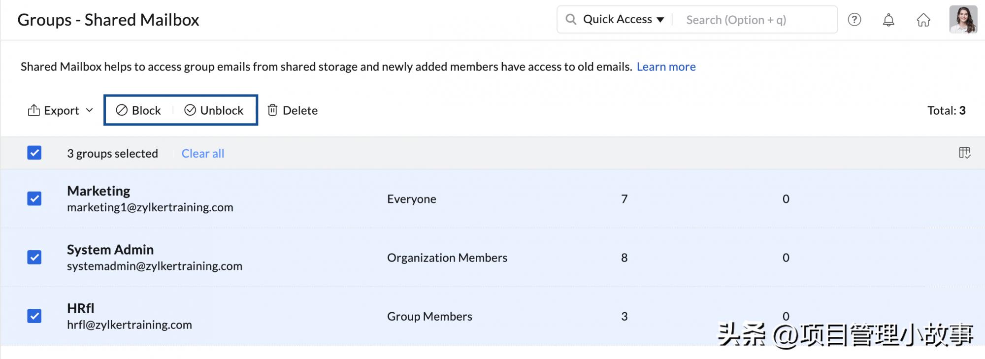Image resolution: width=985 pixels, height=359 pixels.
Task: Click the Delete trash icon
Action: click(x=272, y=110)
